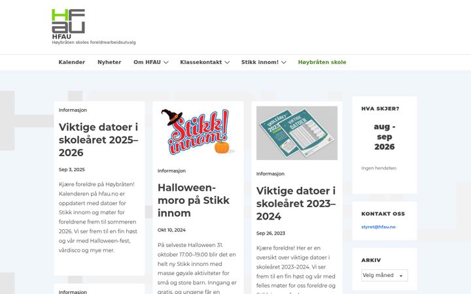Click the aug - sep 2026 calendar heading
471x294 pixels.
pos(385,137)
